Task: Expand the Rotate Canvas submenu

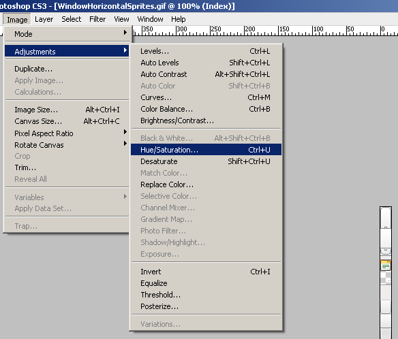Action: (67, 145)
